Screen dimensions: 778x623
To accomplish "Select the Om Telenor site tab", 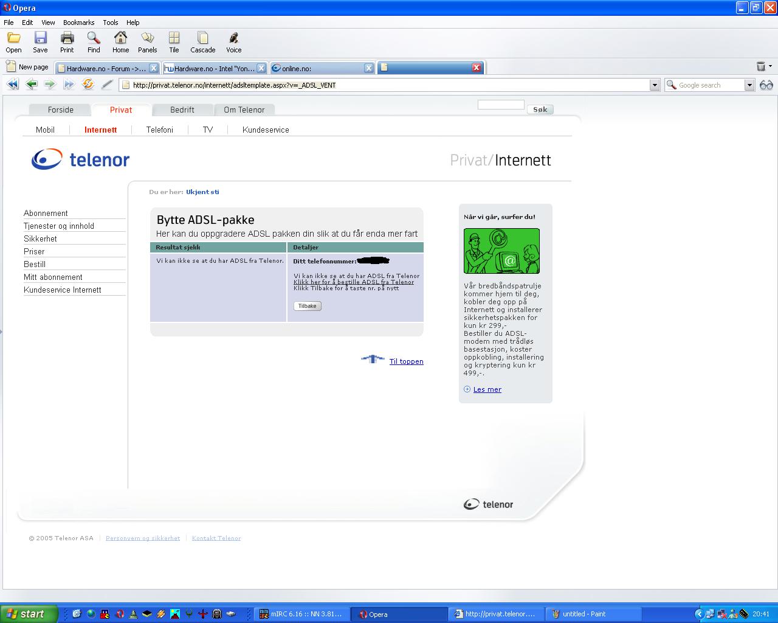I will 244,110.
